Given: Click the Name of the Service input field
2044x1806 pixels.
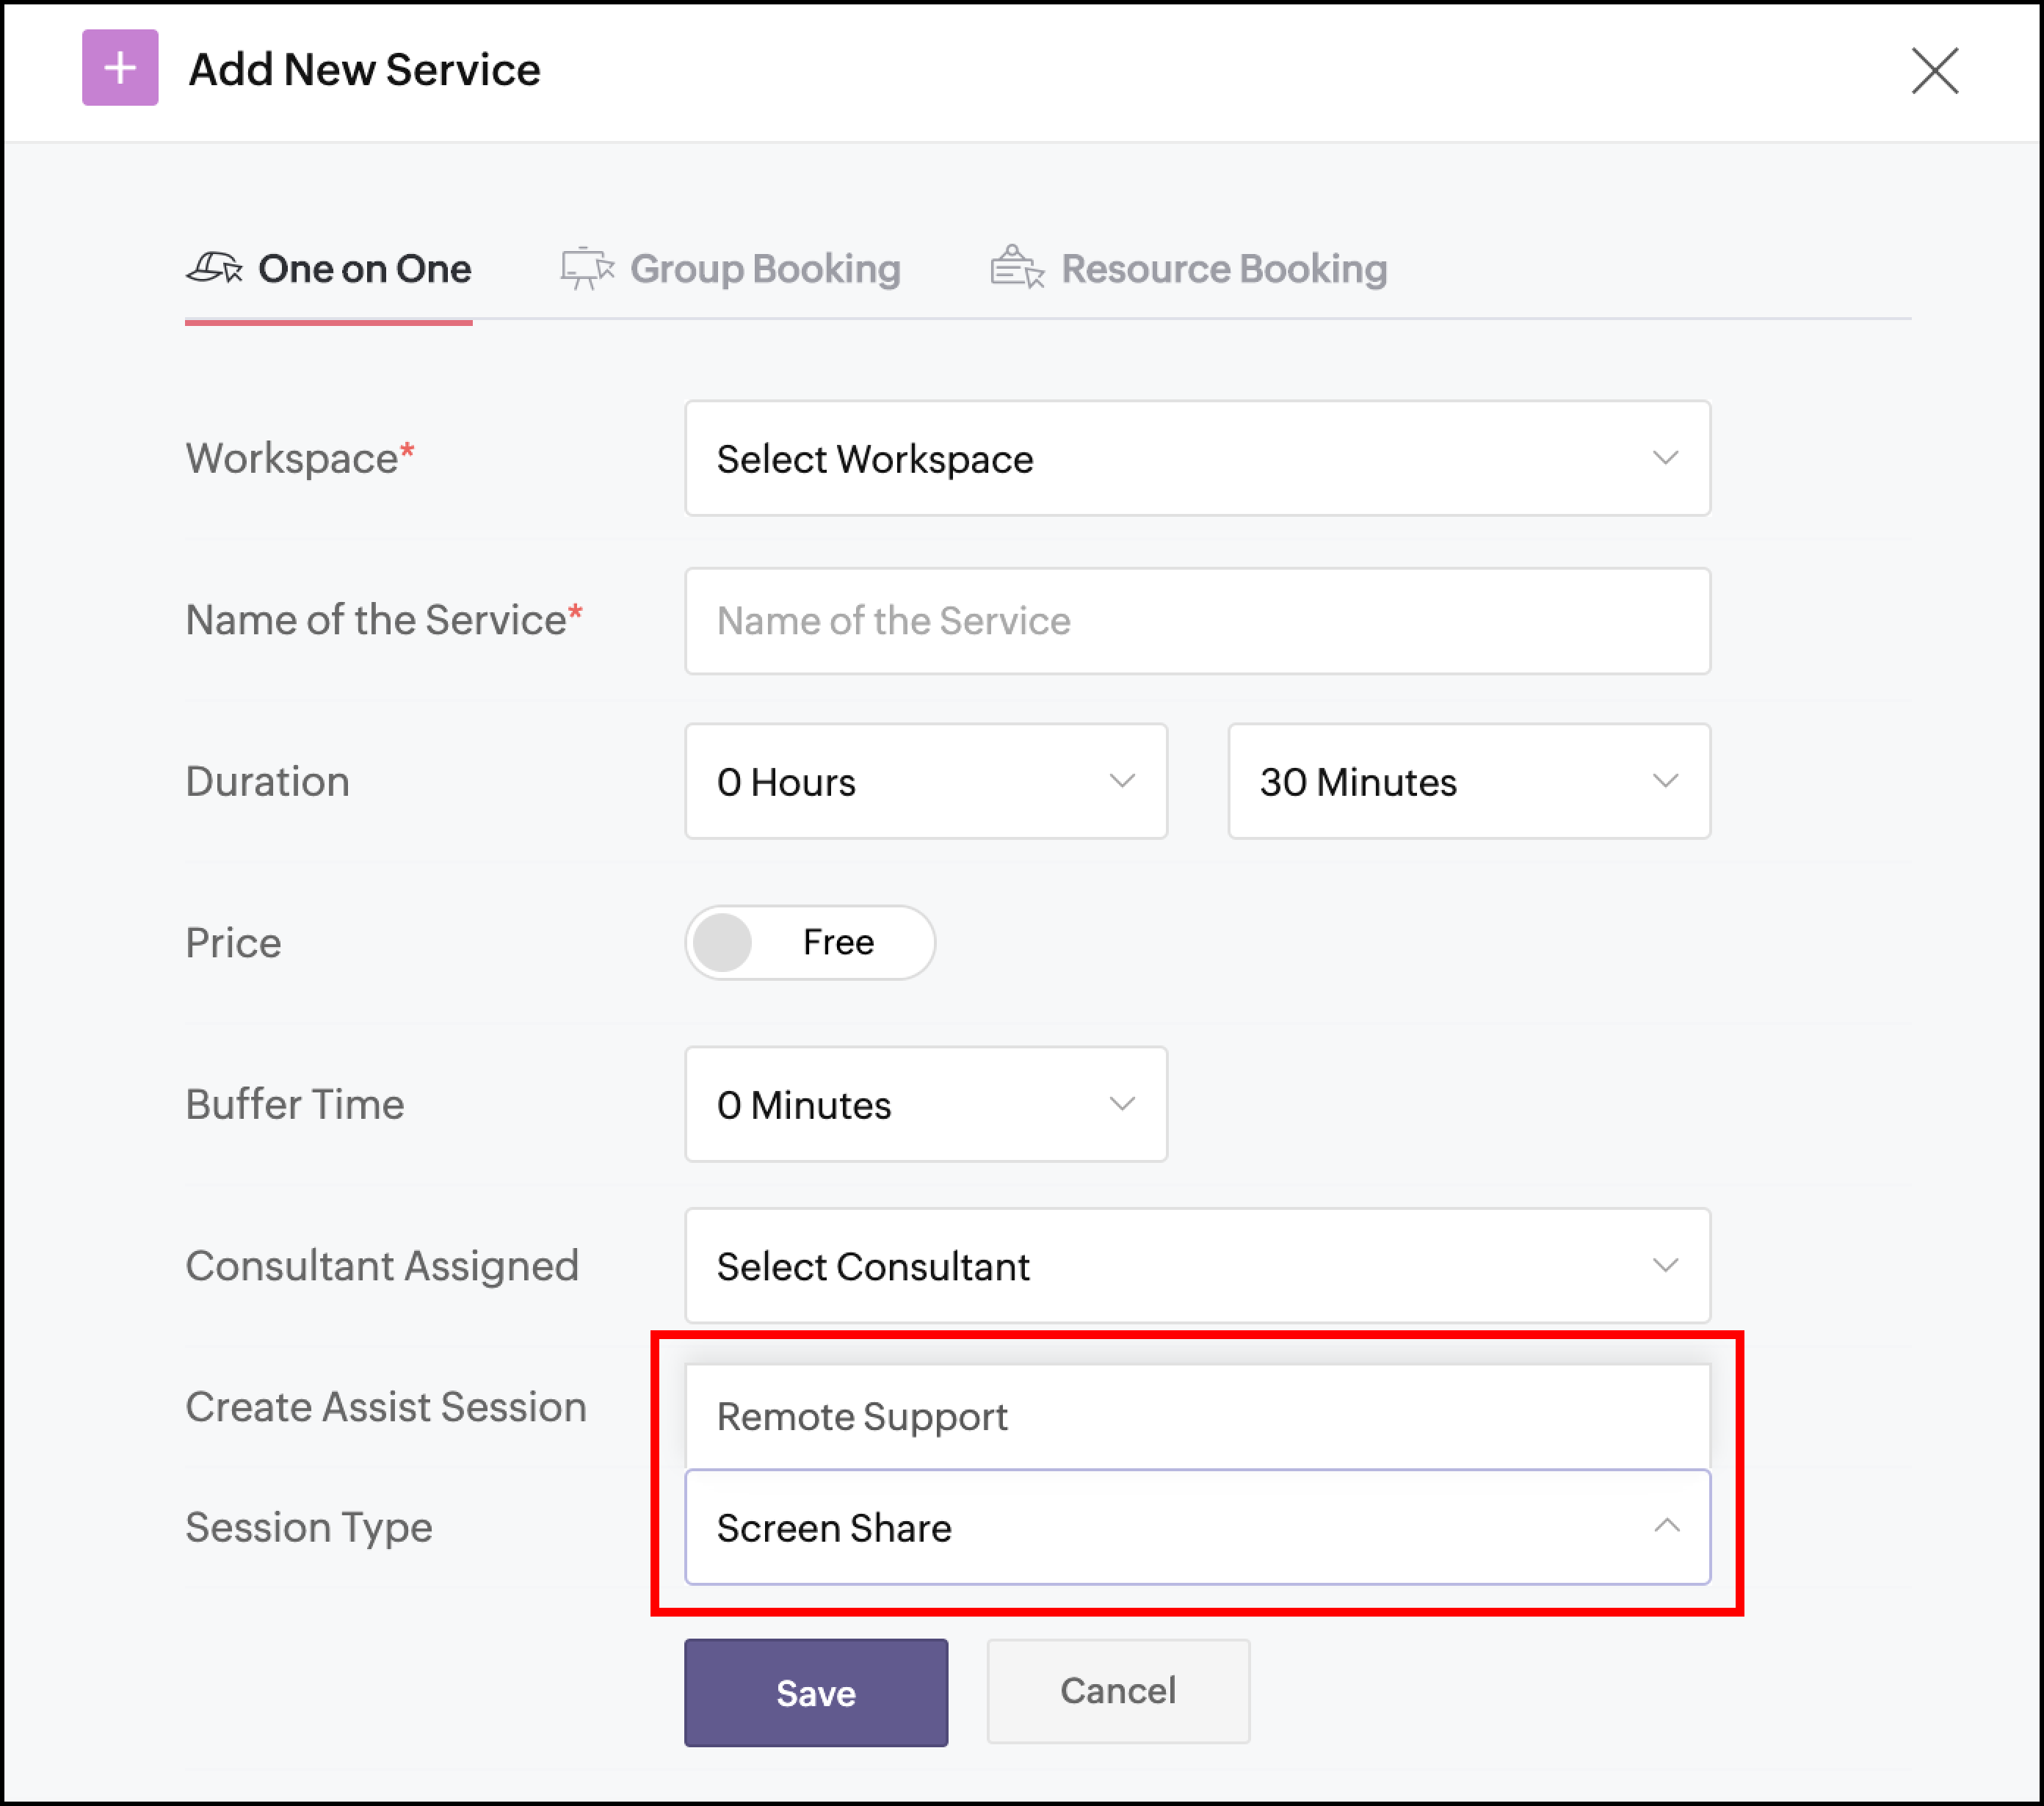Looking at the screenshot, I should click(x=1196, y=621).
